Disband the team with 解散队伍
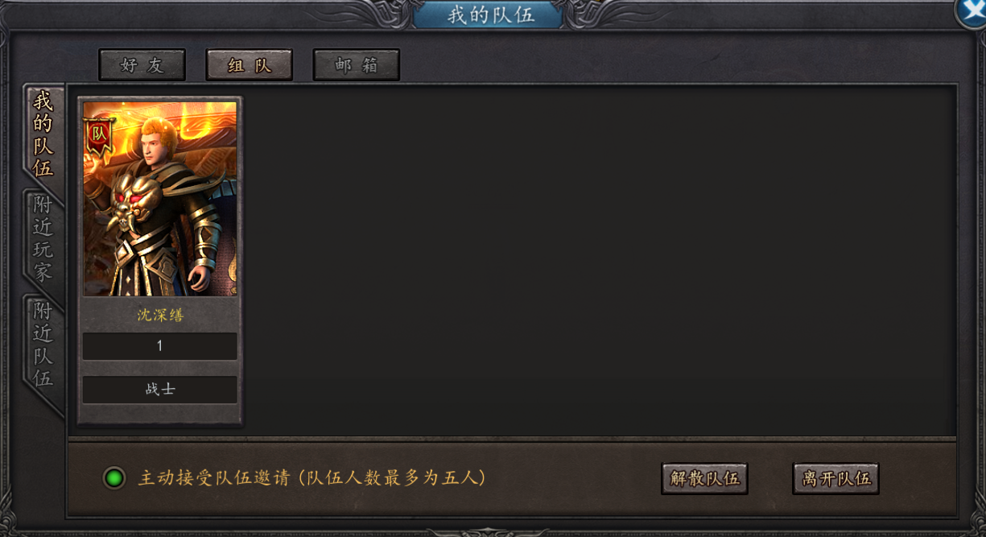Image resolution: width=986 pixels, height=537 pixels. tap(705, 478)
